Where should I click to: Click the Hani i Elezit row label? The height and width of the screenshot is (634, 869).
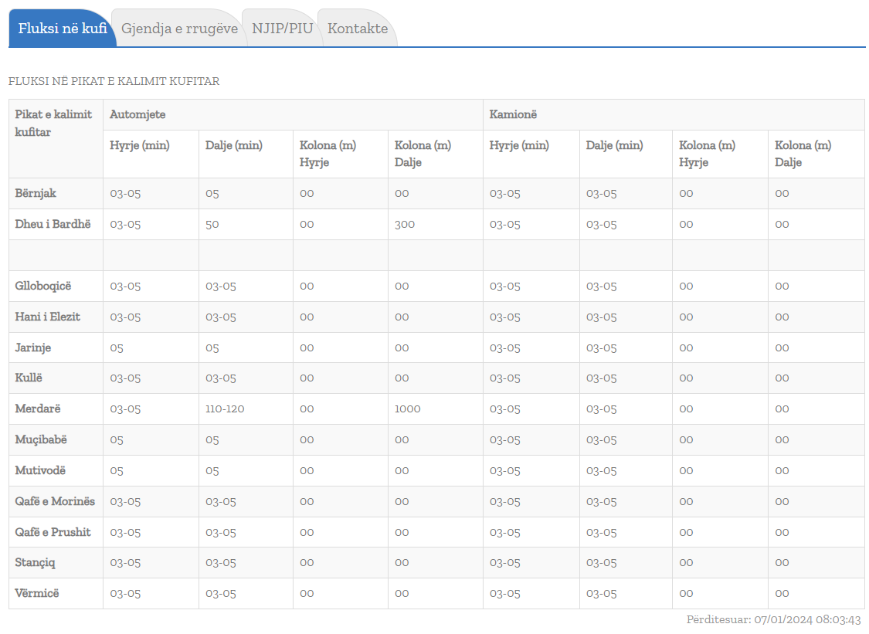[47, 317]
